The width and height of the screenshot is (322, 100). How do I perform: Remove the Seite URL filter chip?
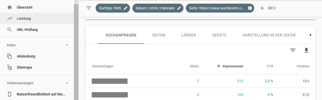pyautogui.click(x=250, y=8)
